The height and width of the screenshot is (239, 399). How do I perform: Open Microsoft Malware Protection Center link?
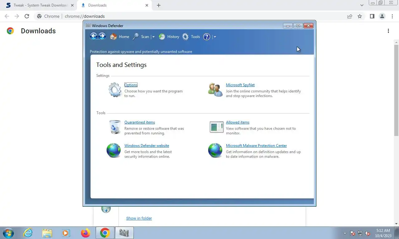[256, 146]
